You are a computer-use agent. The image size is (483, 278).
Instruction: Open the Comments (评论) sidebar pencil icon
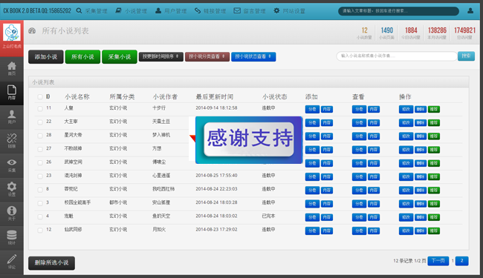point(12,262)
